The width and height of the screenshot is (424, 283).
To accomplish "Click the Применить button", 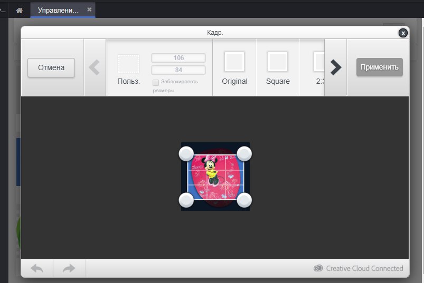I will (380, 67).
